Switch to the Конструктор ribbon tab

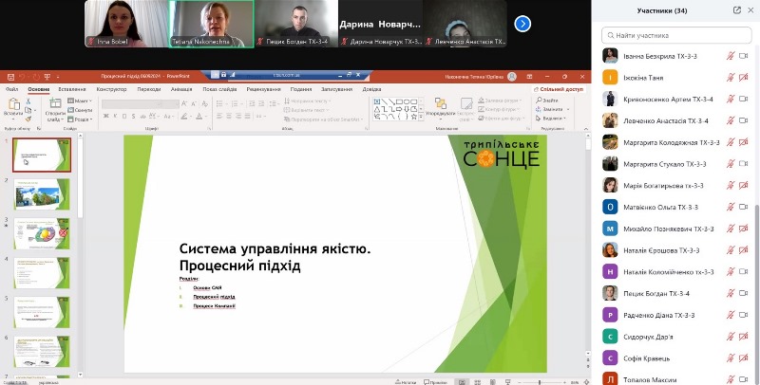(111, 89)
